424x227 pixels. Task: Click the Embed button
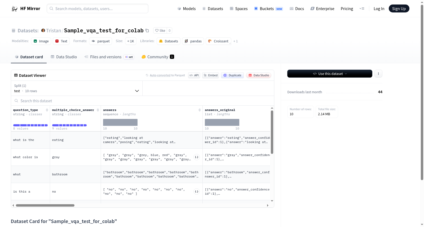coord(210,75)
